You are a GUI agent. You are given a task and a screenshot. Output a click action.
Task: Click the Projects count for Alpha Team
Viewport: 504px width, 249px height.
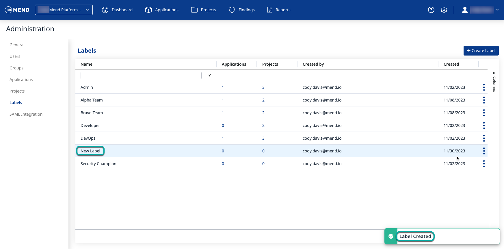pyautogui.click(x=263, y=100)
